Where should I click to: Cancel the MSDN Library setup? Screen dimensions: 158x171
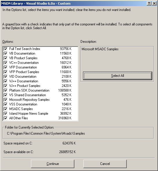(105, 164)
